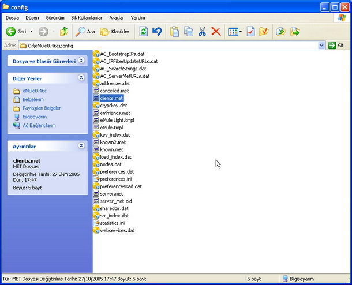The height and width of the screenshot is (285, 352).
Task: Click the move to folder icon
Action: 295,32
